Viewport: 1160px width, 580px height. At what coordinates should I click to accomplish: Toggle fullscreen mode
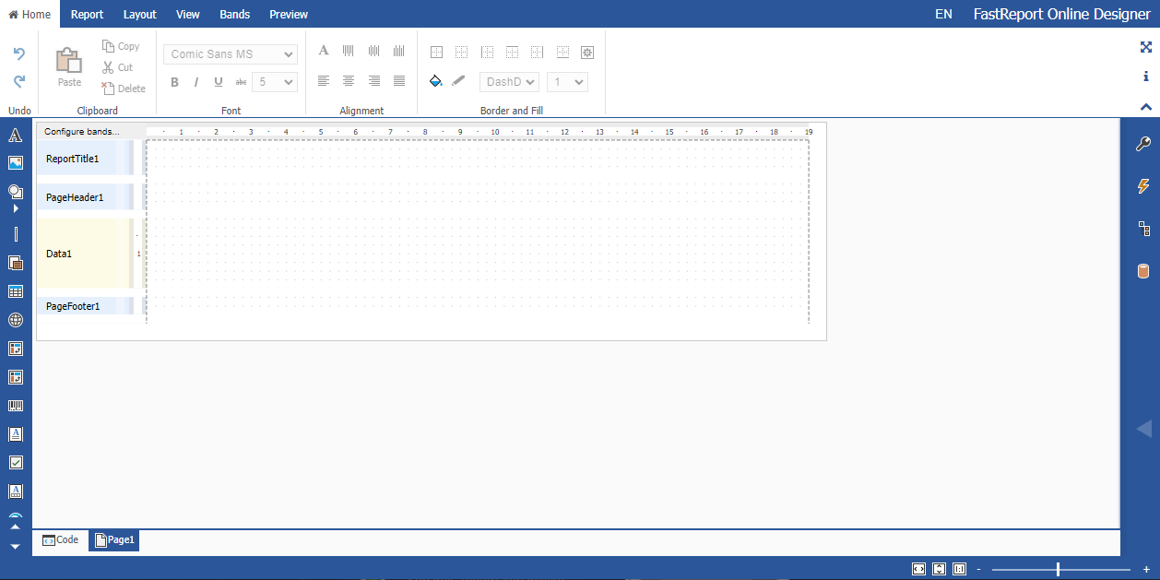click(1145, 47)
